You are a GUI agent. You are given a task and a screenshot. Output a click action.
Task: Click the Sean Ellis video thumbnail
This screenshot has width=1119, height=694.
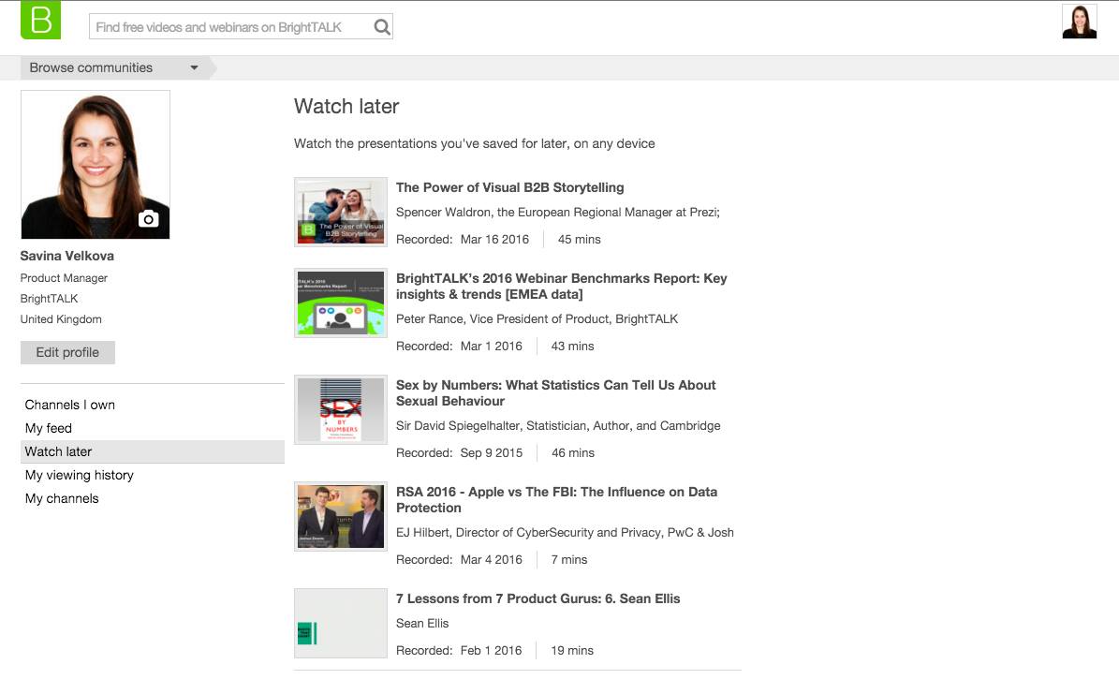tap(341, 624)
